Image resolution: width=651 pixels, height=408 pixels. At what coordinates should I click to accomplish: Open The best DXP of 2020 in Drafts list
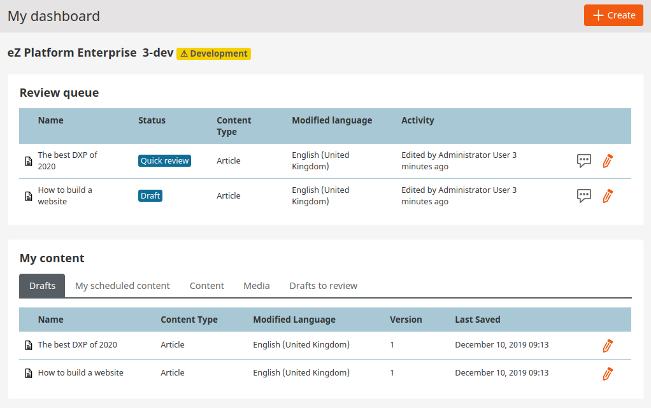[x=77, y=344]
